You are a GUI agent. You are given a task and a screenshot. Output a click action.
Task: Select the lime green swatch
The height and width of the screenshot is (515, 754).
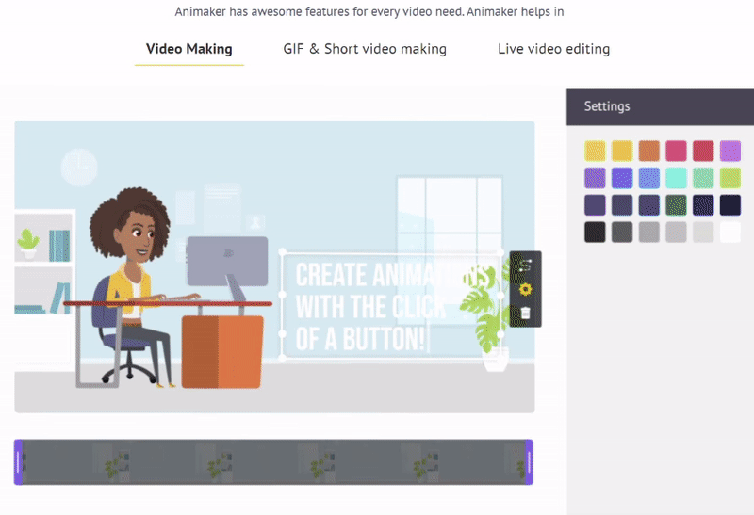click(729, 178)
